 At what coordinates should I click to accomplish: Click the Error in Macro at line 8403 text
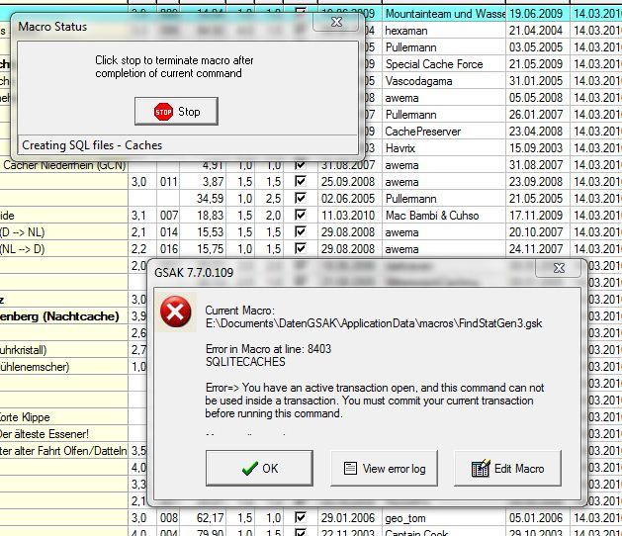click(x=268, y=349)
